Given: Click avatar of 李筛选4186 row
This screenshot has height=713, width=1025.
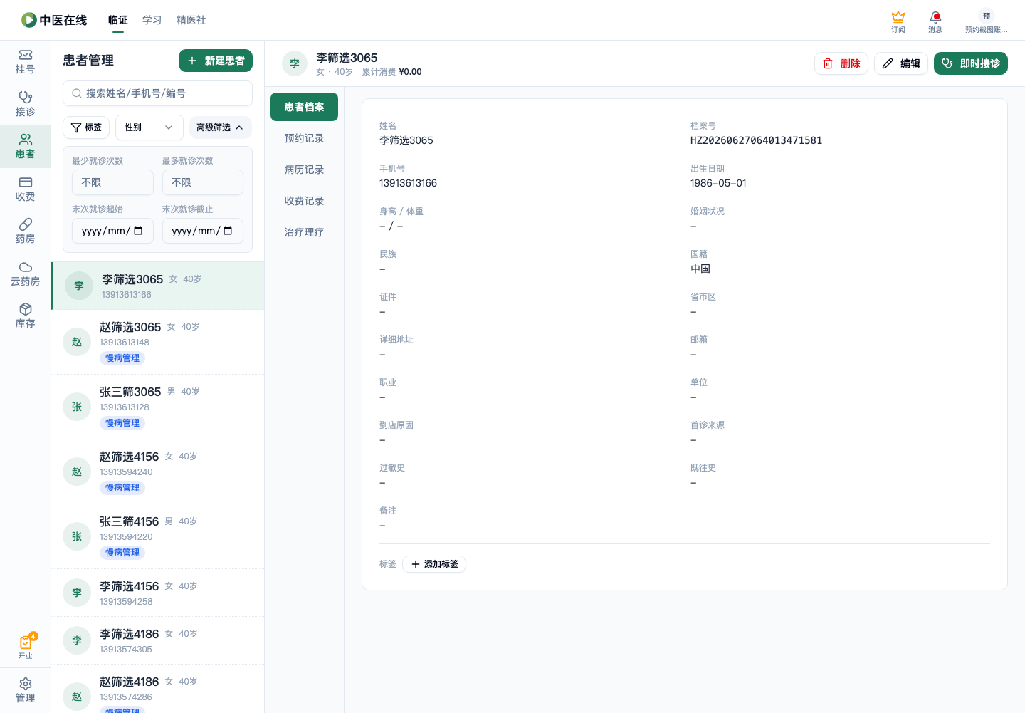Looking at the screenshot, I should (x=77, y=640).
